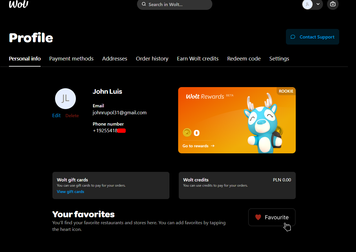Focus the Search in Wolt field
Viewport: 356px width, 252px height.
coord(175,4)
